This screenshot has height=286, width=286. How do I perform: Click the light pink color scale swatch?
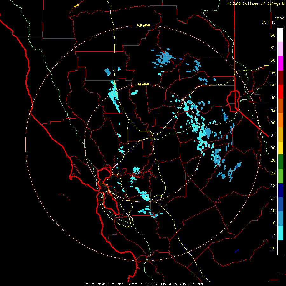coord(281,49)
